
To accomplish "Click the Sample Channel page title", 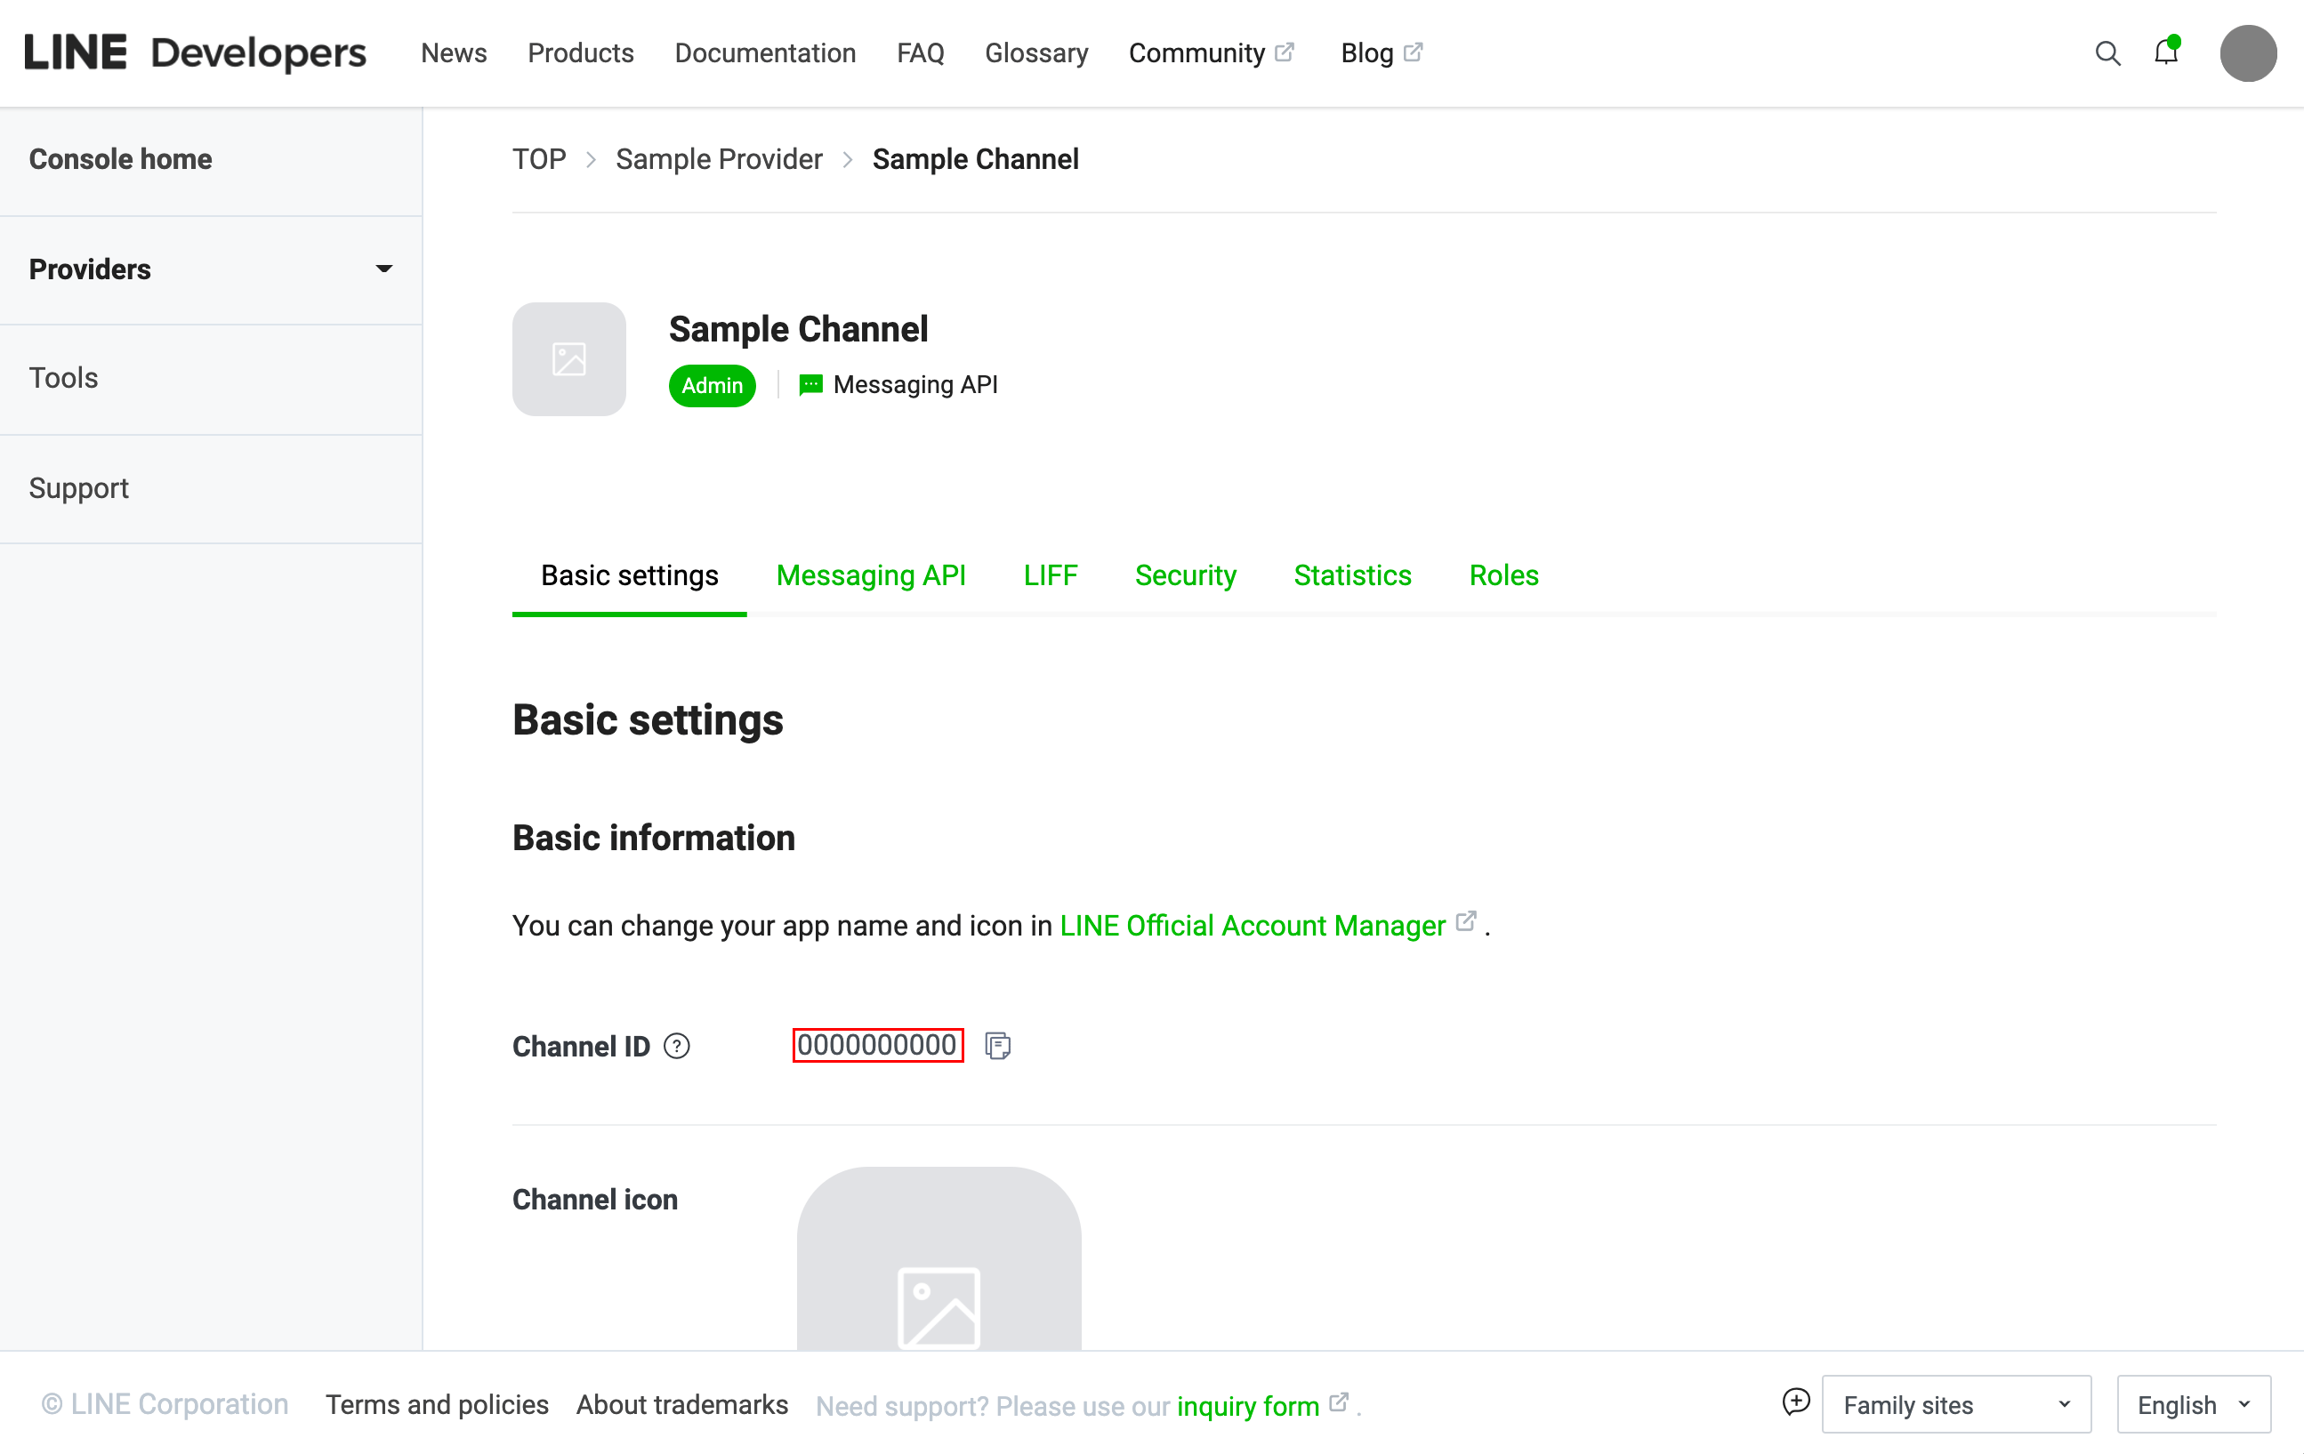I will coord(798,329).
